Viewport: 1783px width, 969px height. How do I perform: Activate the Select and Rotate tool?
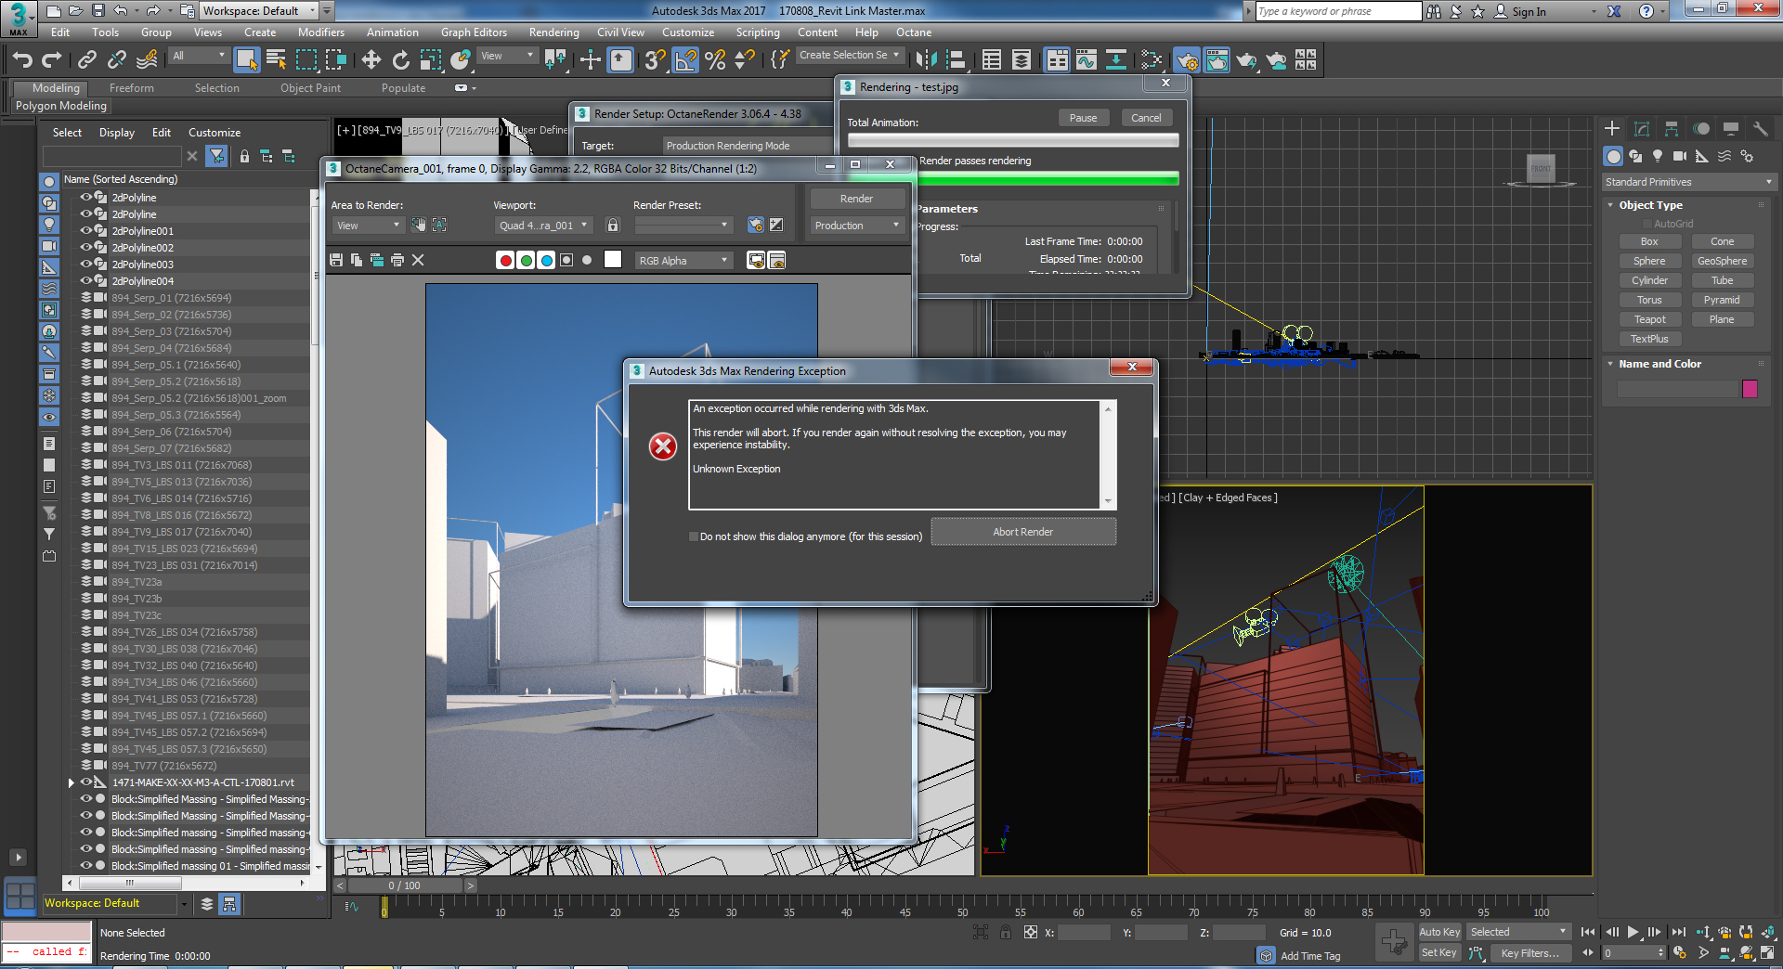pos(401,60)
